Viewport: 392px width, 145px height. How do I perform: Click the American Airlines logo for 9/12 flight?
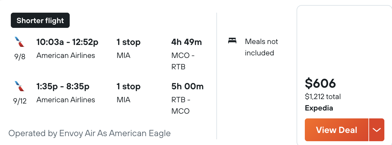point(20,86)
